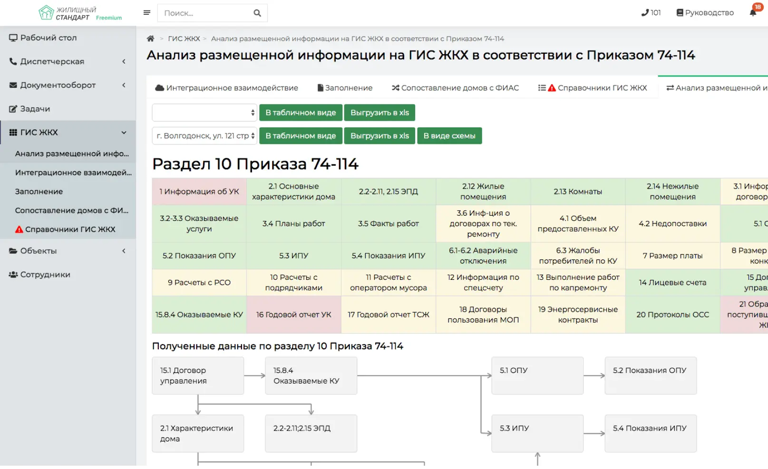Click the red 16 Годовой отчет УК cell
The image size is (768, 469).
pos(293,315)
